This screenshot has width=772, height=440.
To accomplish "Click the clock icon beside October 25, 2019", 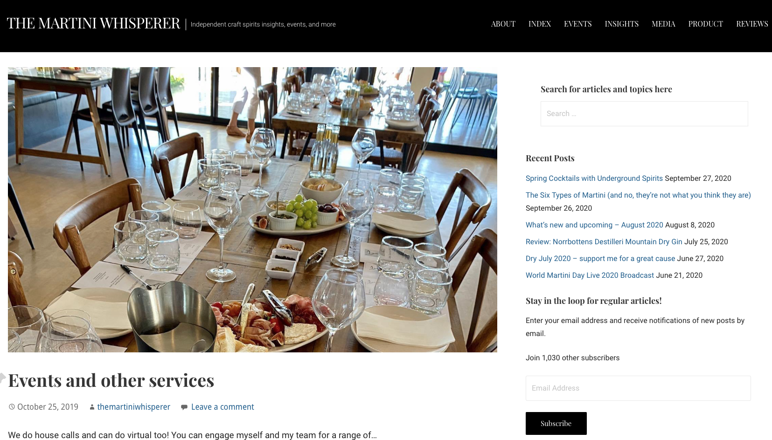I will [x=12, y=407].
